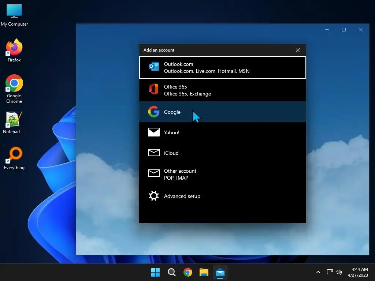Open taskbar Search
The image size is (375, 281).
171,272
